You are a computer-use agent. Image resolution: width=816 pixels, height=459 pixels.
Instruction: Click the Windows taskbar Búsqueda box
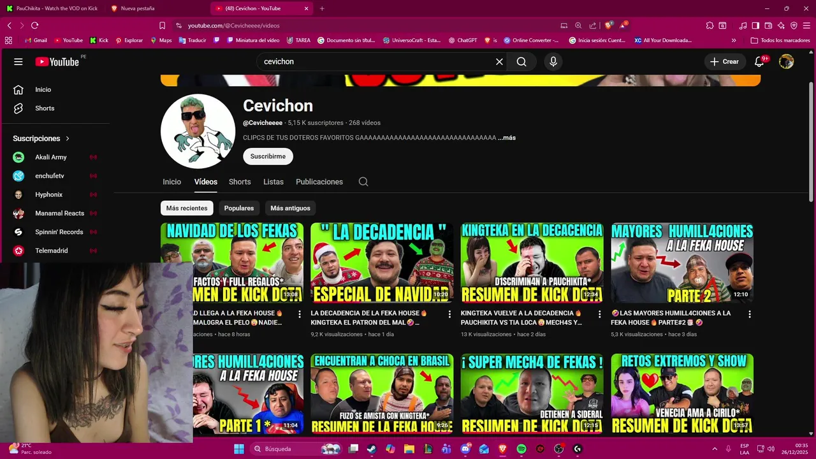(297, 449)
